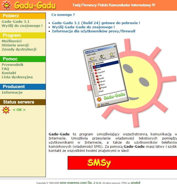Open proxy/firewall information news link
177x184 pixels.
93,31
